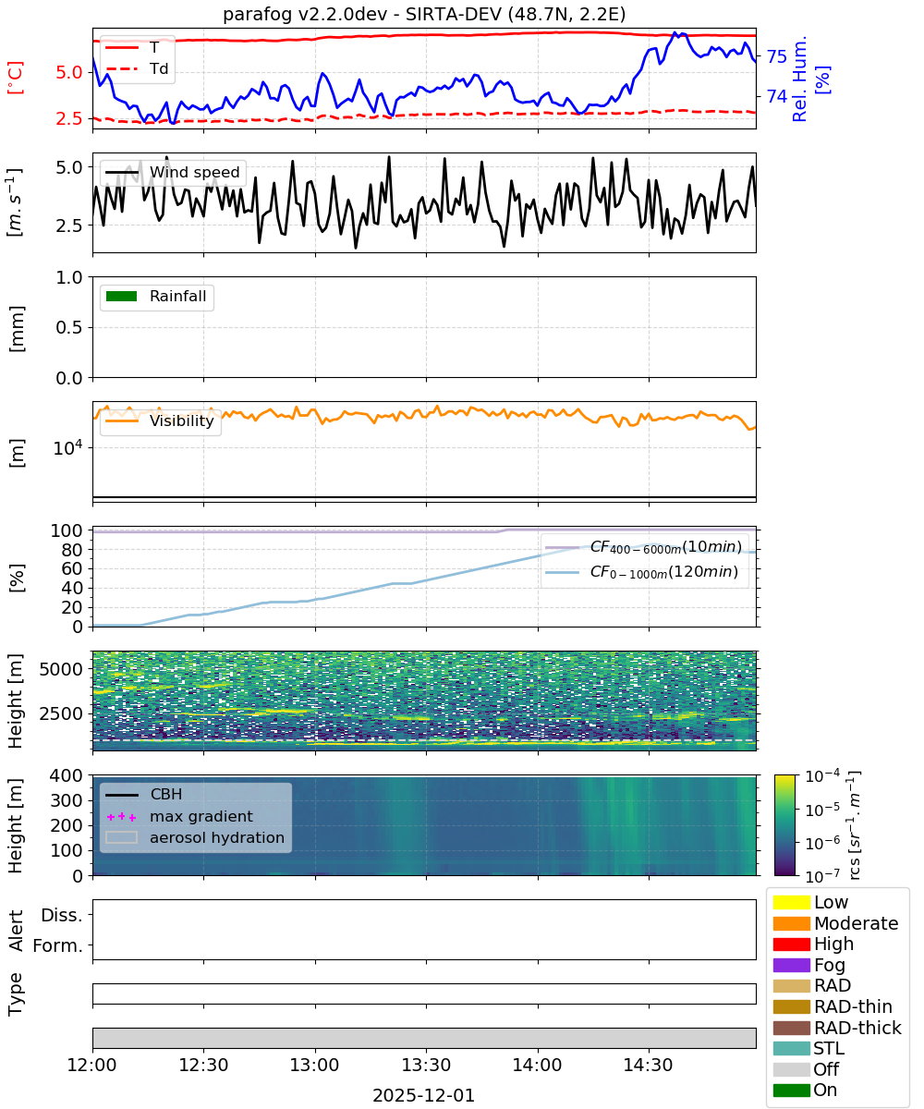Click the Wind speed legend label
Viewport: 924px width, 1109px height.
tap(195, 172)
